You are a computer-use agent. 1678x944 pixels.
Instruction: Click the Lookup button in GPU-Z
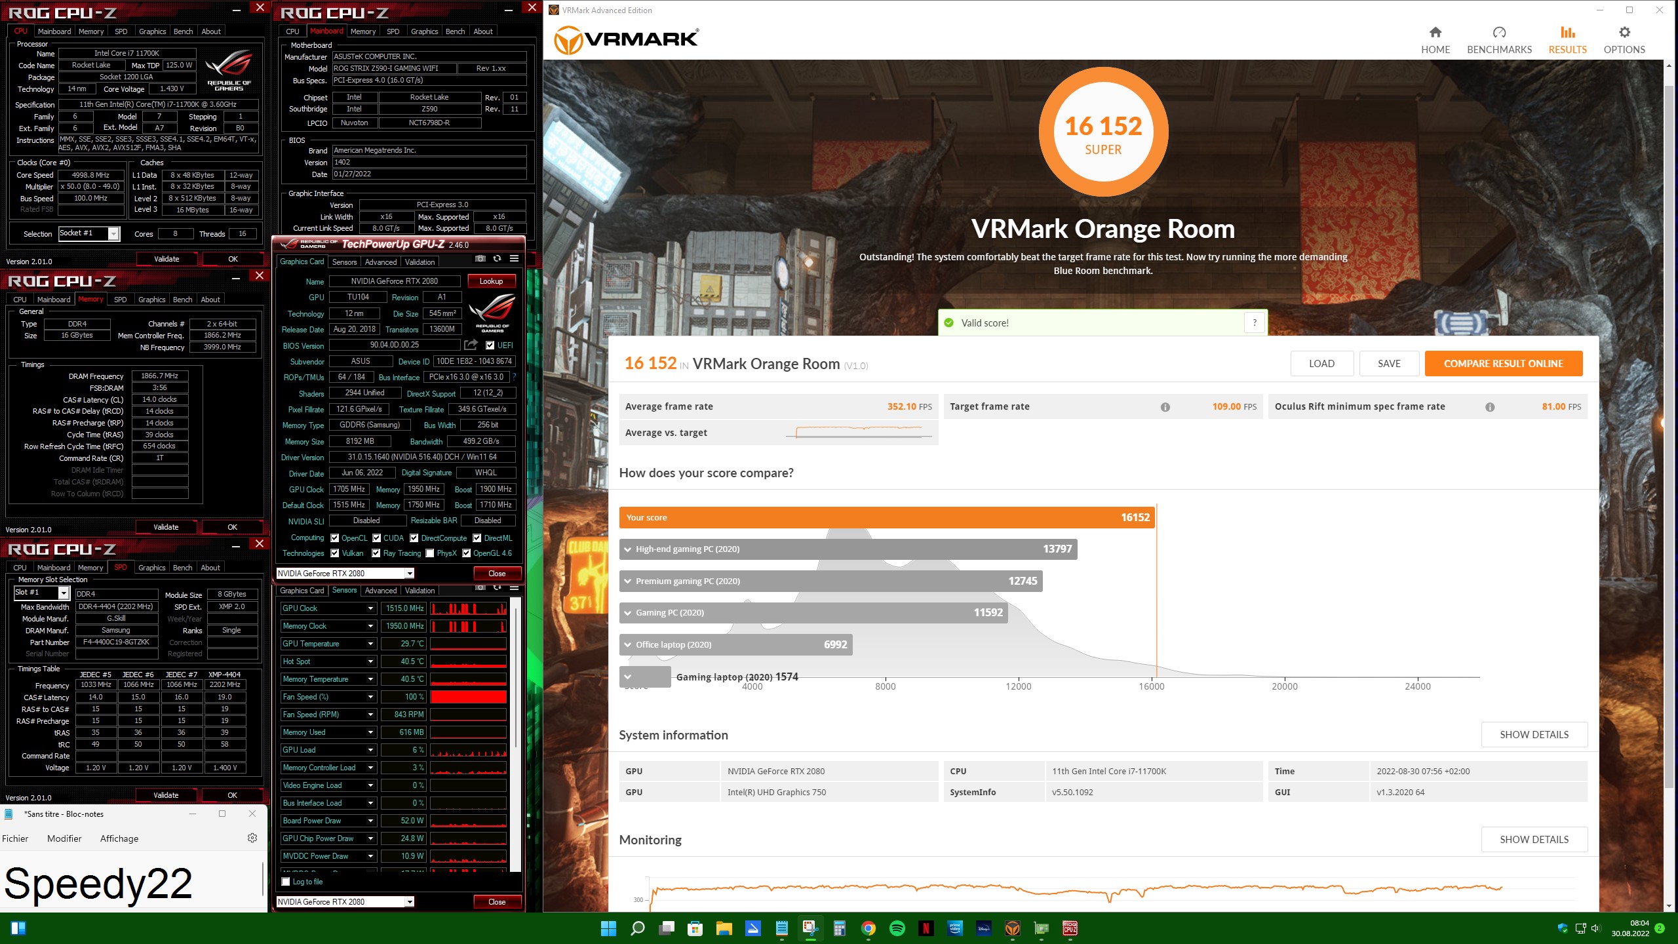491,281
